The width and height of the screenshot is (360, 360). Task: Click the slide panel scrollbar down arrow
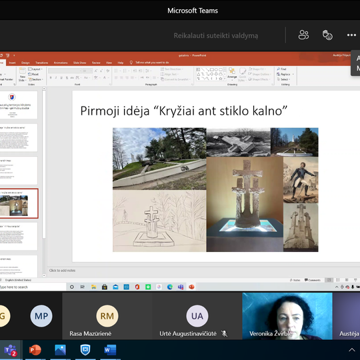tap(44, 275)
